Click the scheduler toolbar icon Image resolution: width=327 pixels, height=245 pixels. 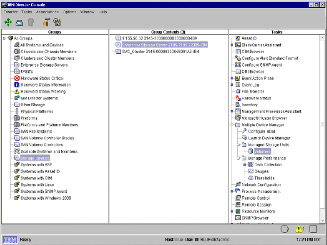click(57, 22)
